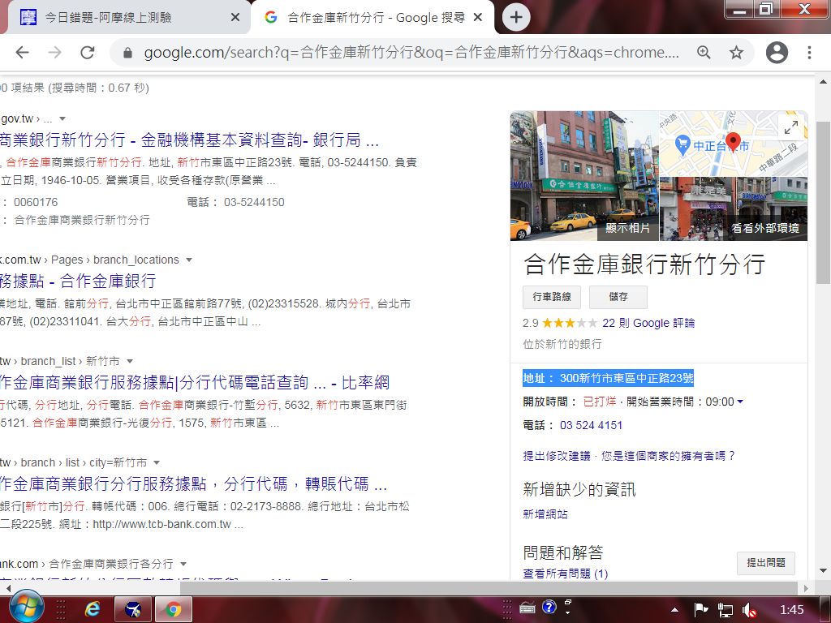Expand the map with the fullscreen arrow
The width and height of the screenshot is (831, 623).
click(791, 127)
